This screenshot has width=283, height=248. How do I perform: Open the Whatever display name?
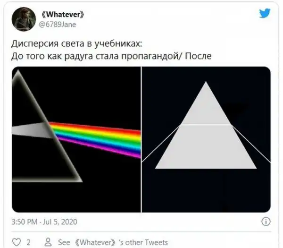[x=63, y=15]
